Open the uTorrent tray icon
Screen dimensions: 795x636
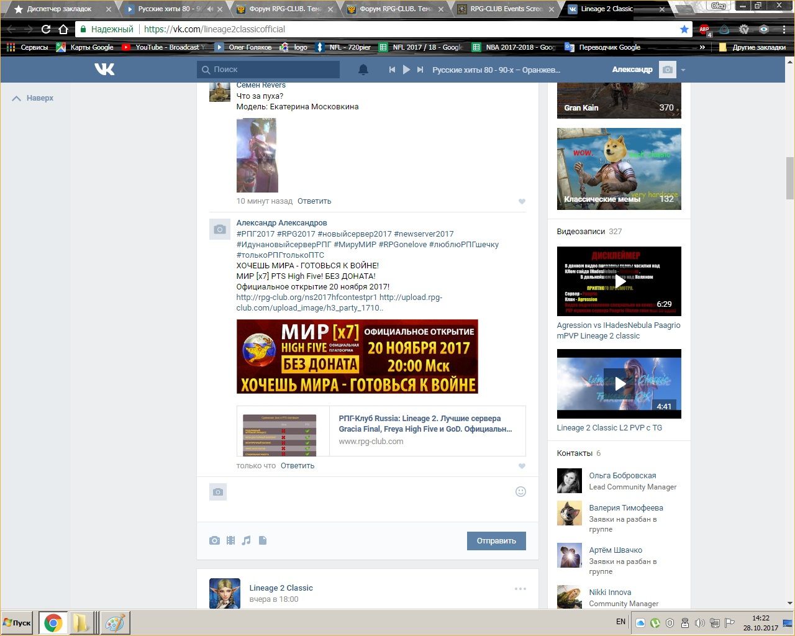coord(655,623)
